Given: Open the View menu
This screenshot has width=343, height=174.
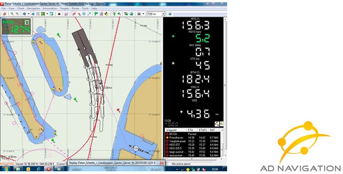Looking at the screenshot, I should pyautogui.click(x=11, y=8).
